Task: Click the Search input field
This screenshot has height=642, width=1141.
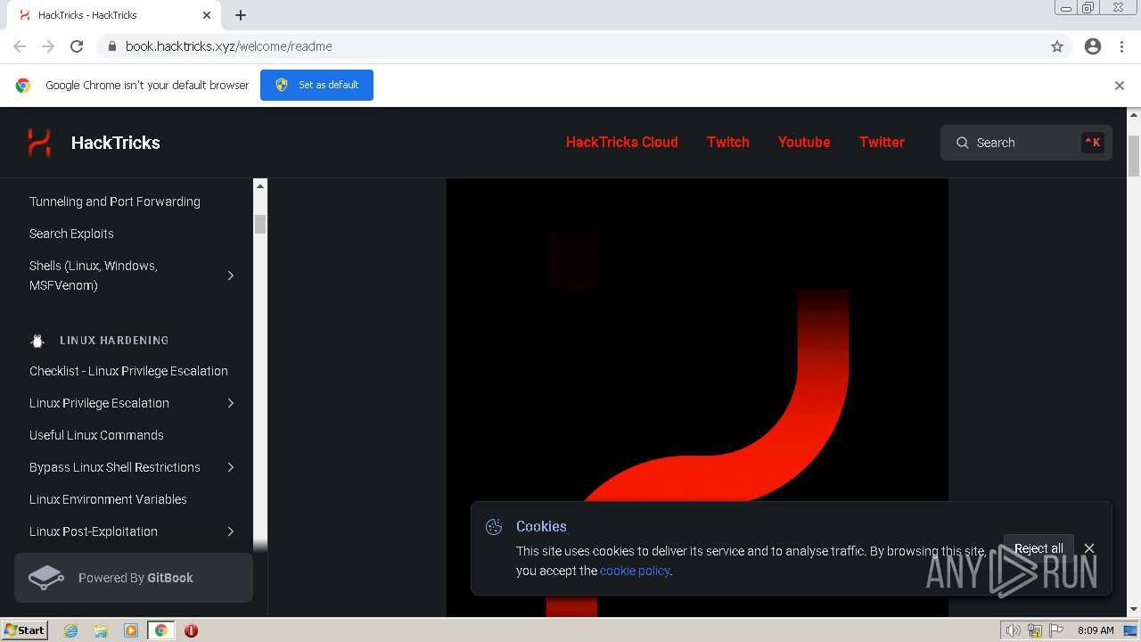Action: (x=1026, y=143)
